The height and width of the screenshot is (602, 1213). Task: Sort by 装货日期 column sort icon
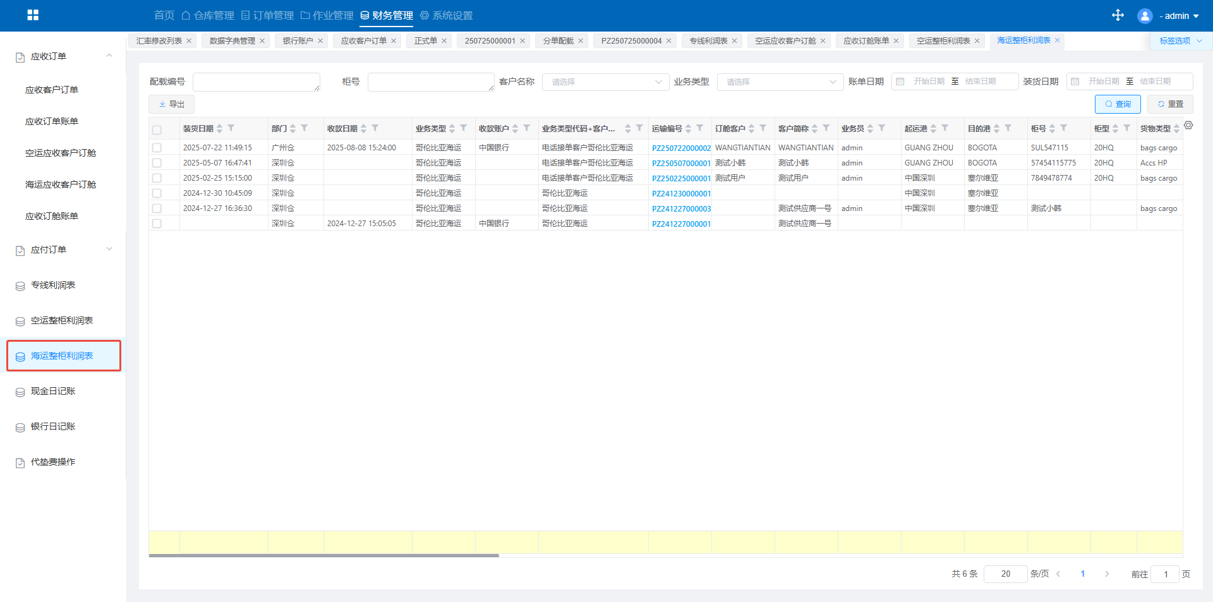(x=220, y=129)
